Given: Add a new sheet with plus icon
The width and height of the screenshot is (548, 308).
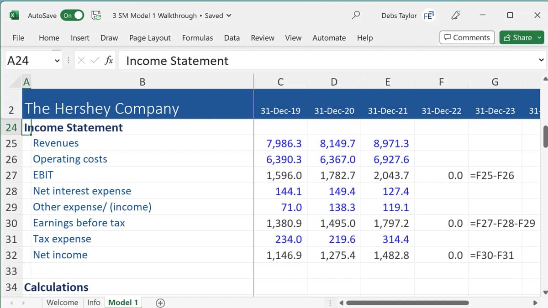Looking at the screenshot, I should coord(160,303).
